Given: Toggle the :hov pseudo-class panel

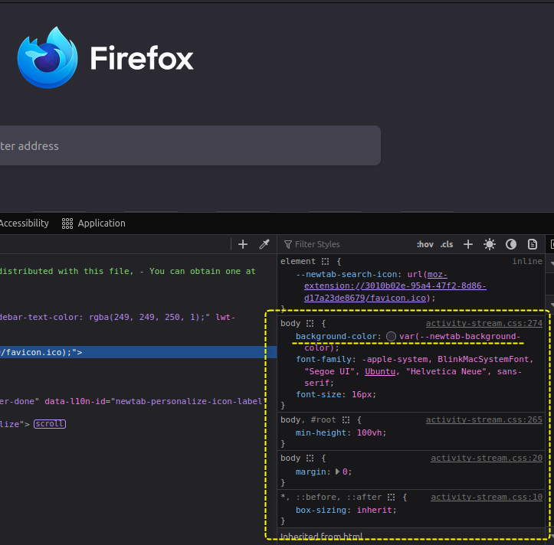Looking at the screenshot, I should tap(425, 244).
